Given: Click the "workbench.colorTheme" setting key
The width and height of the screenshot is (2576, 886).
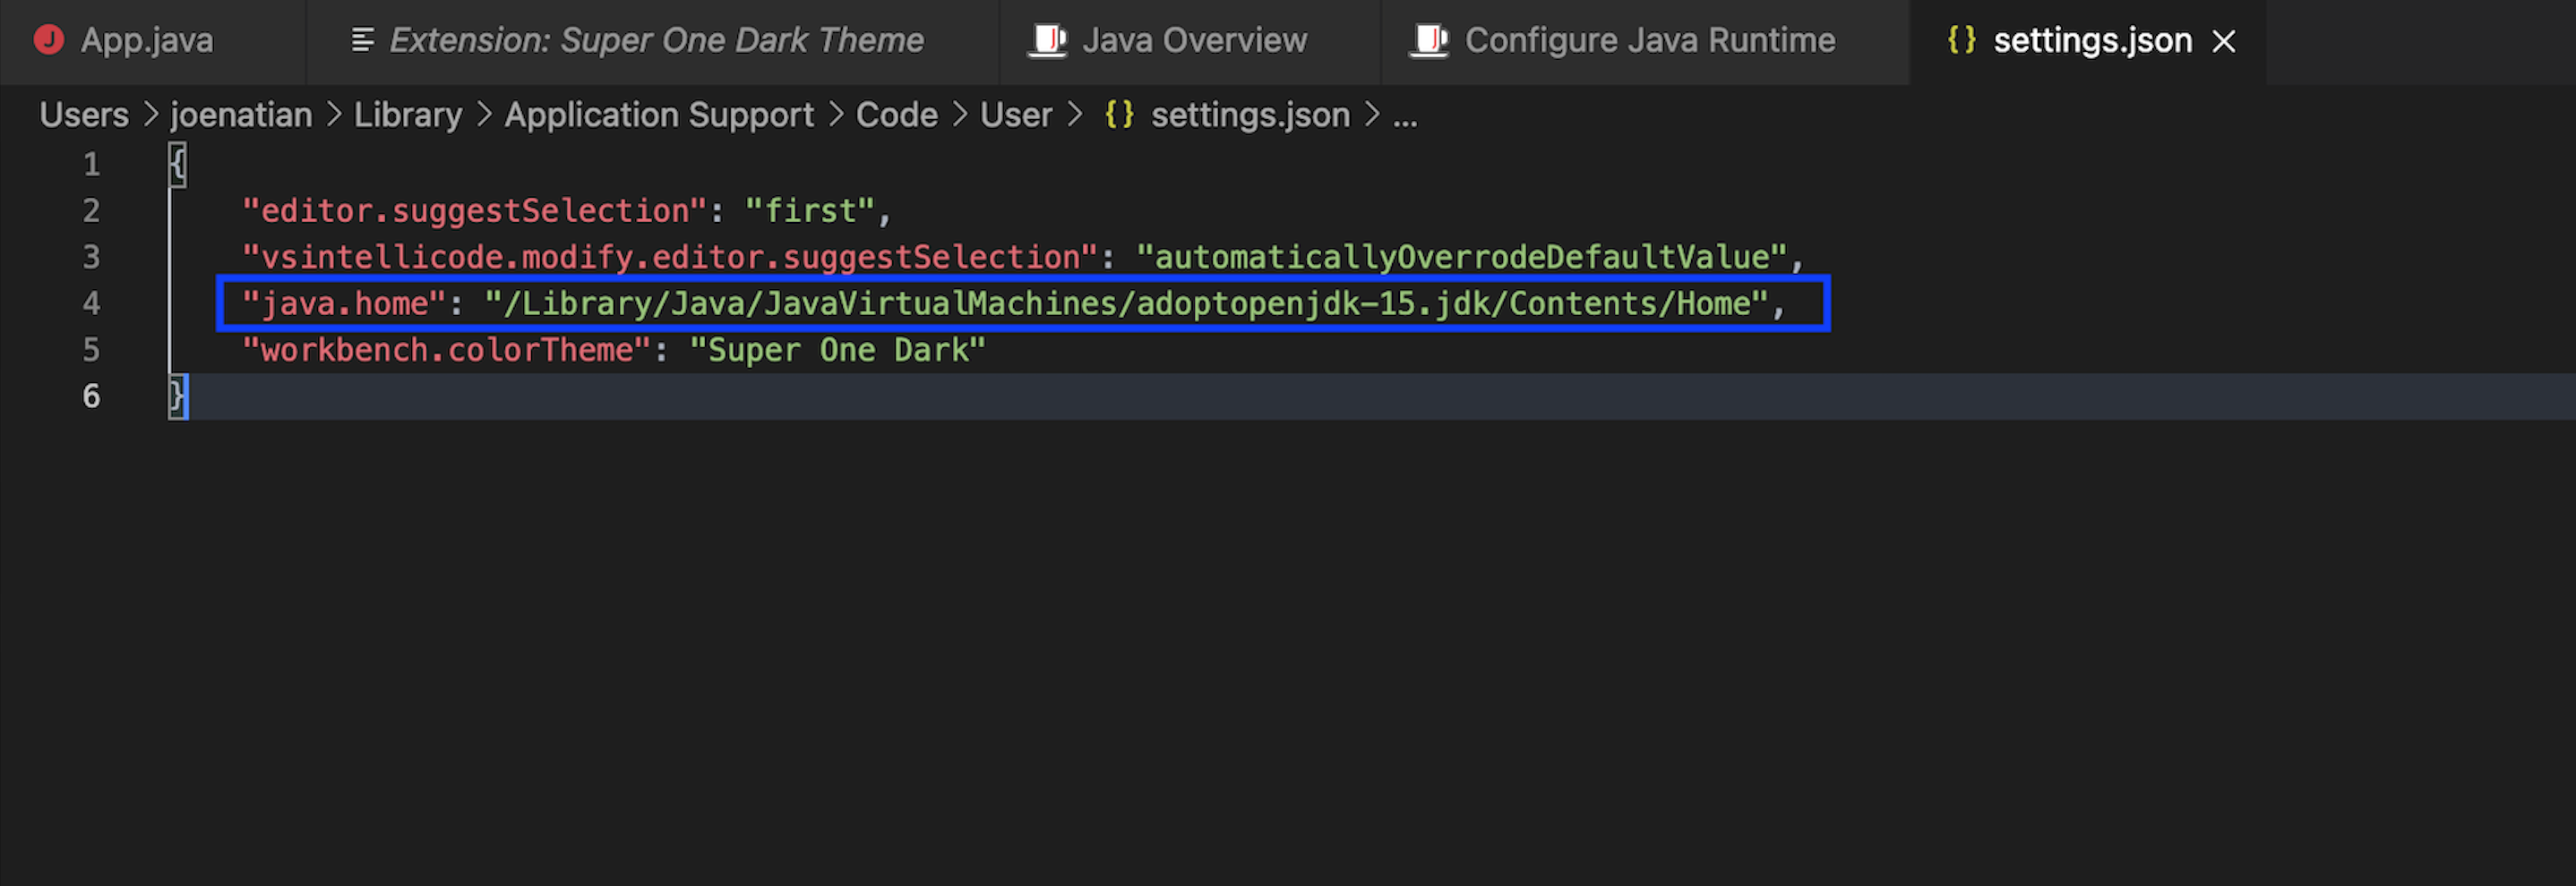Looking at the screenshot, I should click(x=447, y=351).
